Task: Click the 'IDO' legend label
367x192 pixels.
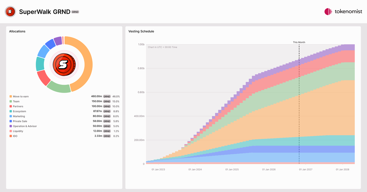Action: pyautogui.click(x=15, y=136)
